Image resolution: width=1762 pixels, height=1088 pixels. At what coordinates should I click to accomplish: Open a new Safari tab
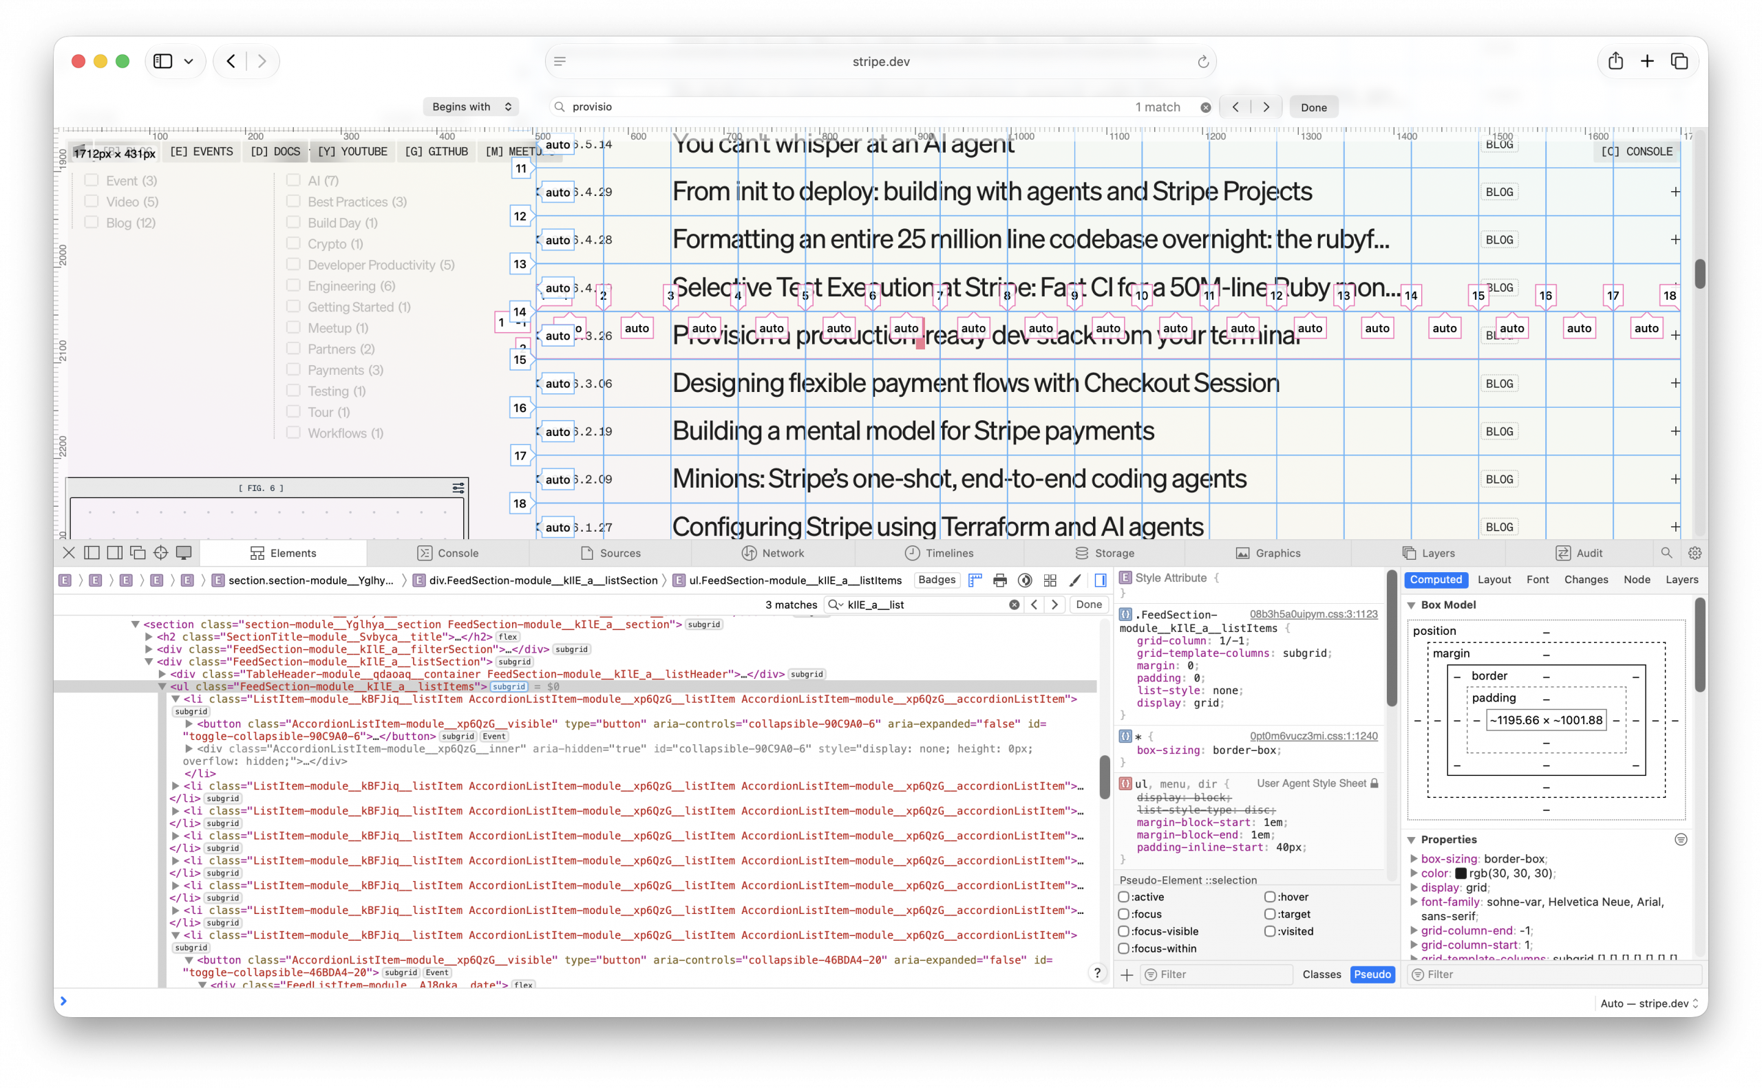click(x=1648, y=61)
